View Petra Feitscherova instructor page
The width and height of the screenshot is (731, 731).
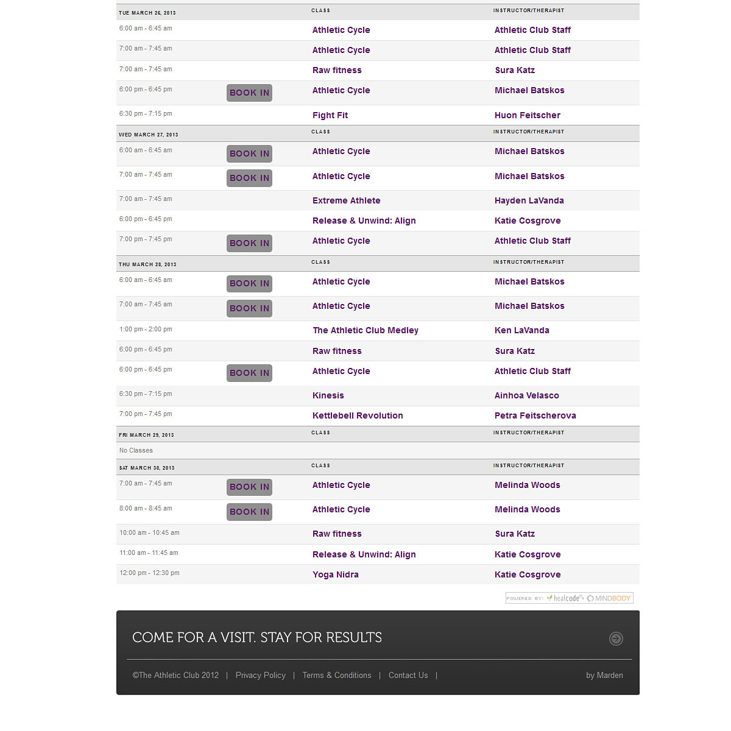[535, 415]
